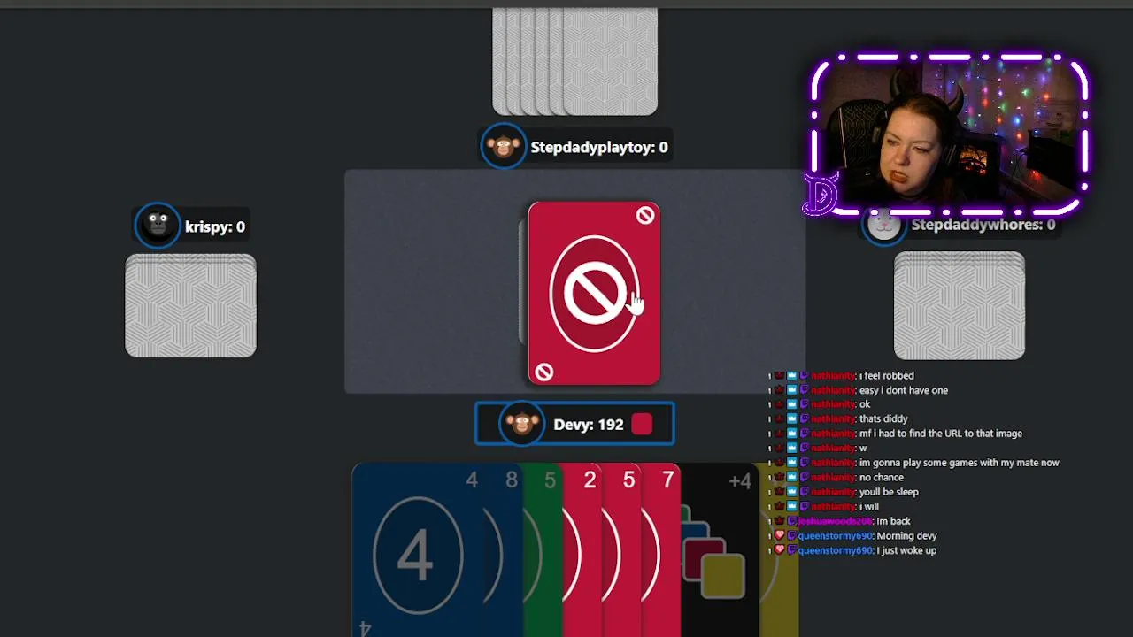Click the heart badge beside 'Morning devy'
Viewport: 1133px width, 637px height.
pos(780,536)
